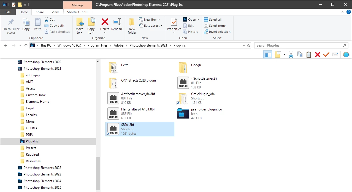Click the blue shell icon in the toolbar

[346, 55]
